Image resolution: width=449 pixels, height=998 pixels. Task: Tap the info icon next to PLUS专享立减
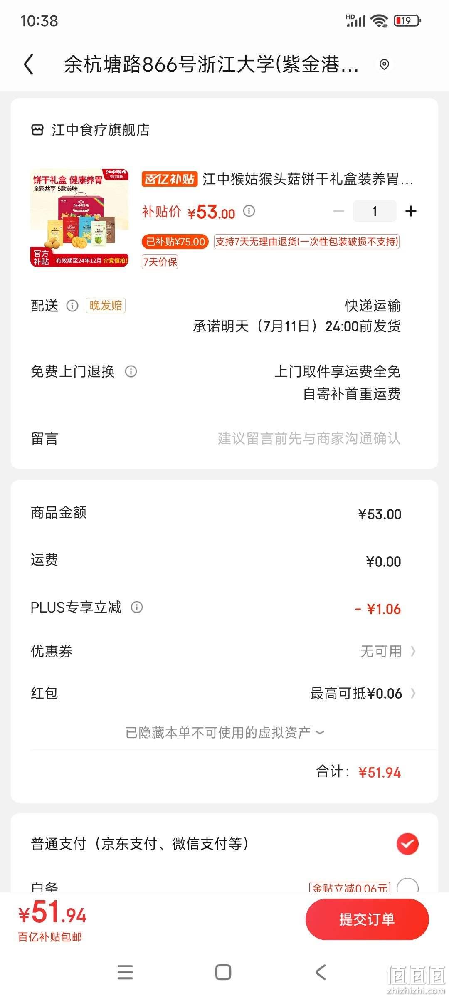click(137, 607)
